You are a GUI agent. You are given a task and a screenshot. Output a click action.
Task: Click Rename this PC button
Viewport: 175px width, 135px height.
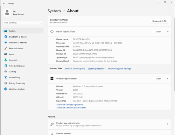point(159,21)
